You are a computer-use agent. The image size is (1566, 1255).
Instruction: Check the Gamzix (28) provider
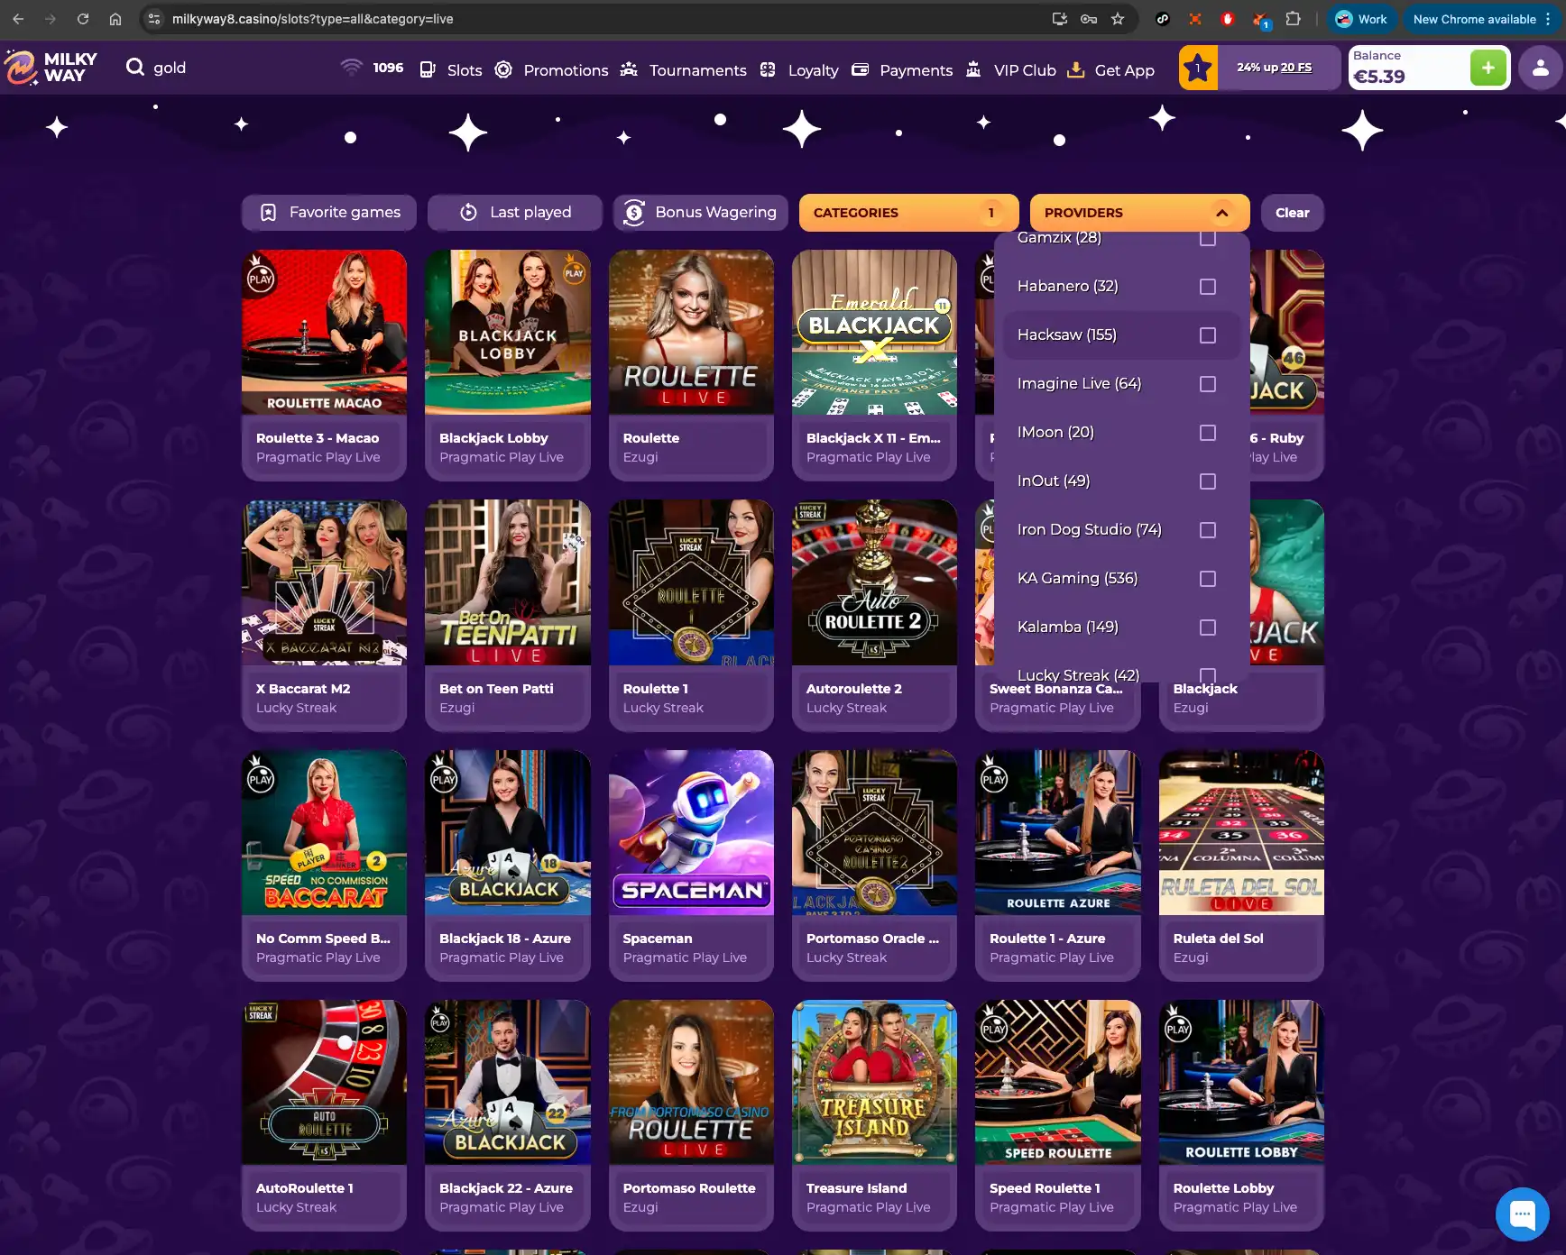click(1208, 239)
